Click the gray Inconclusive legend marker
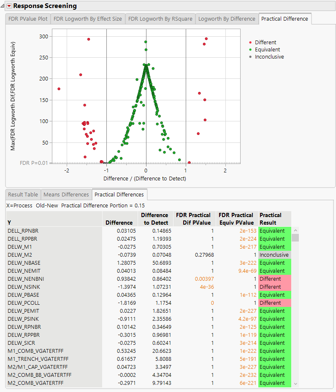The image size is (336, 392). click(250, 57)
